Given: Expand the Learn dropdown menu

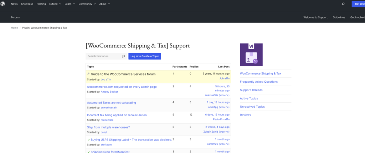Looking at the screenshot, I should pyautogui.click(x=69, y=4).
